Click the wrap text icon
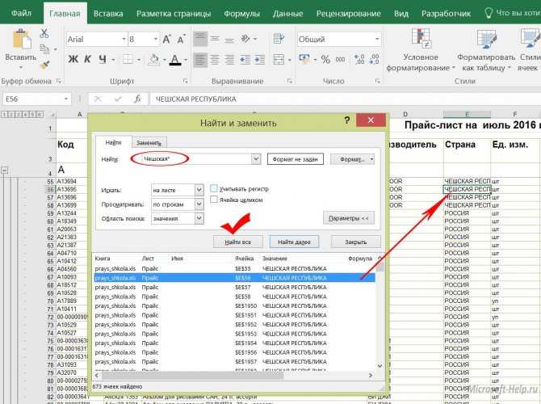Image resolution: width=541 pixels, height=404 pixels. (279, 38)
